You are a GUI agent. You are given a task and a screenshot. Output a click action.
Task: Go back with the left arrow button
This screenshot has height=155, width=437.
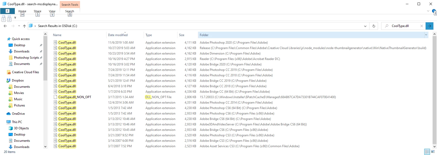5,26
